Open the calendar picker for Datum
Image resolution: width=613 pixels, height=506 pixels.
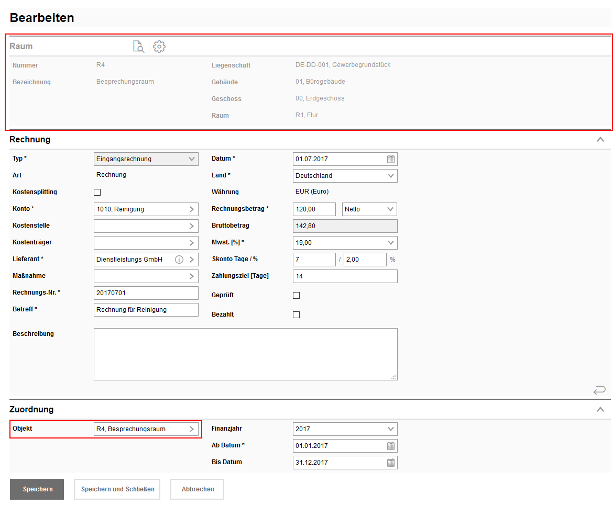(390, 159)
